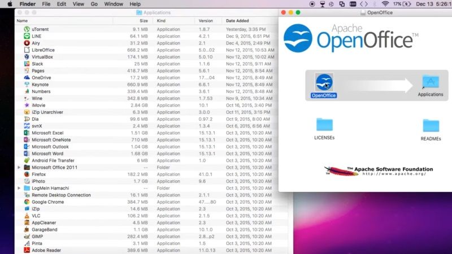Screen dimensions: 452x254
Task: Select the Microsoft OneNote row
Action: coord(147,139)
